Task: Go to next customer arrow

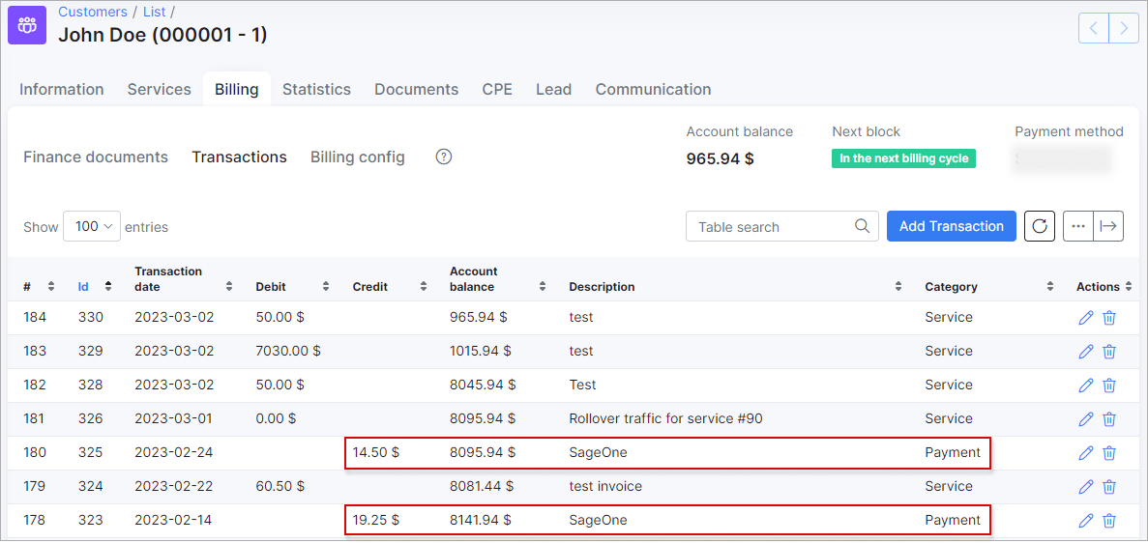Action: pos(1123,28)
